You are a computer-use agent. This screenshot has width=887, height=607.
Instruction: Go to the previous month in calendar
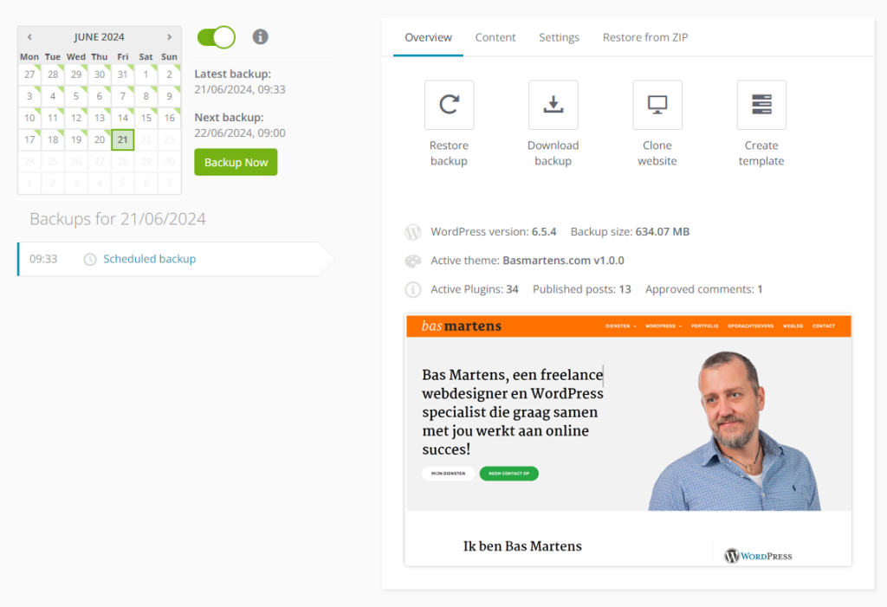click(x=29, y=36)
